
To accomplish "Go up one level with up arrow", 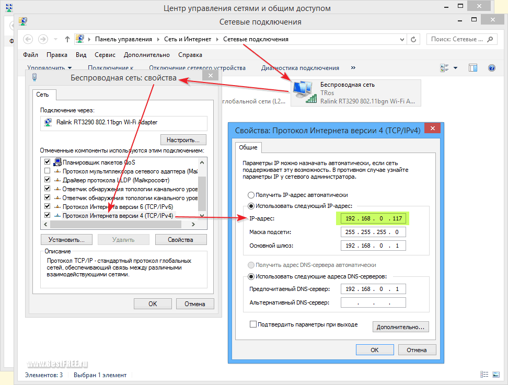I will tap(67, 39).
